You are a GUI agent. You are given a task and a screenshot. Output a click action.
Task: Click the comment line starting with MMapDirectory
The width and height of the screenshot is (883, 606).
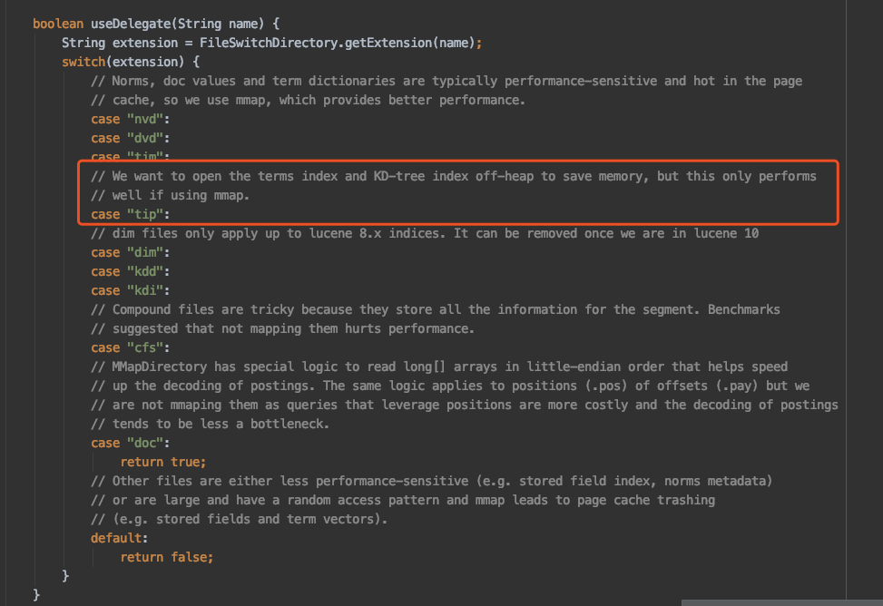(x=439, y=367)
